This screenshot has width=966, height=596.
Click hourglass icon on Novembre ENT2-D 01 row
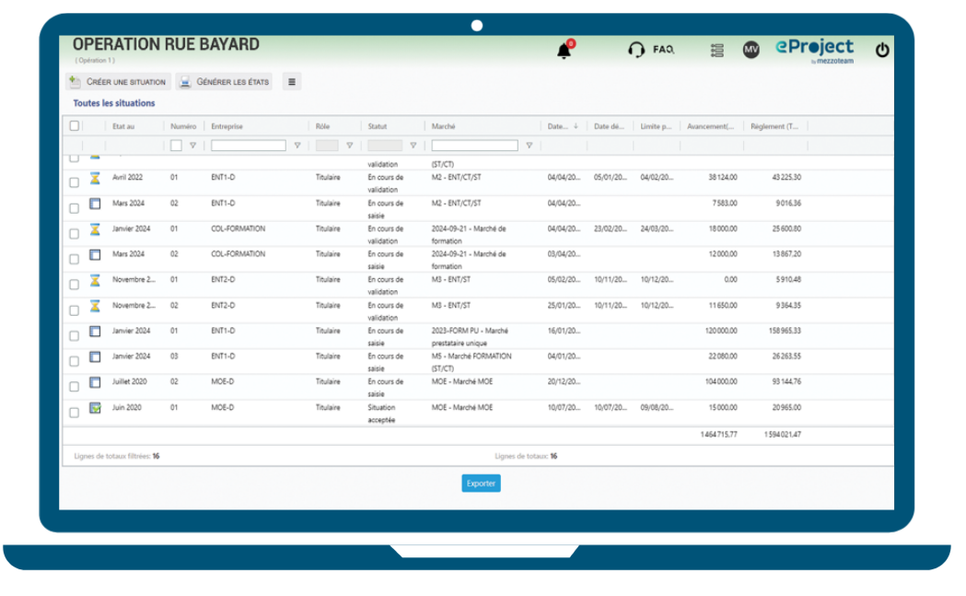point(95,280)
